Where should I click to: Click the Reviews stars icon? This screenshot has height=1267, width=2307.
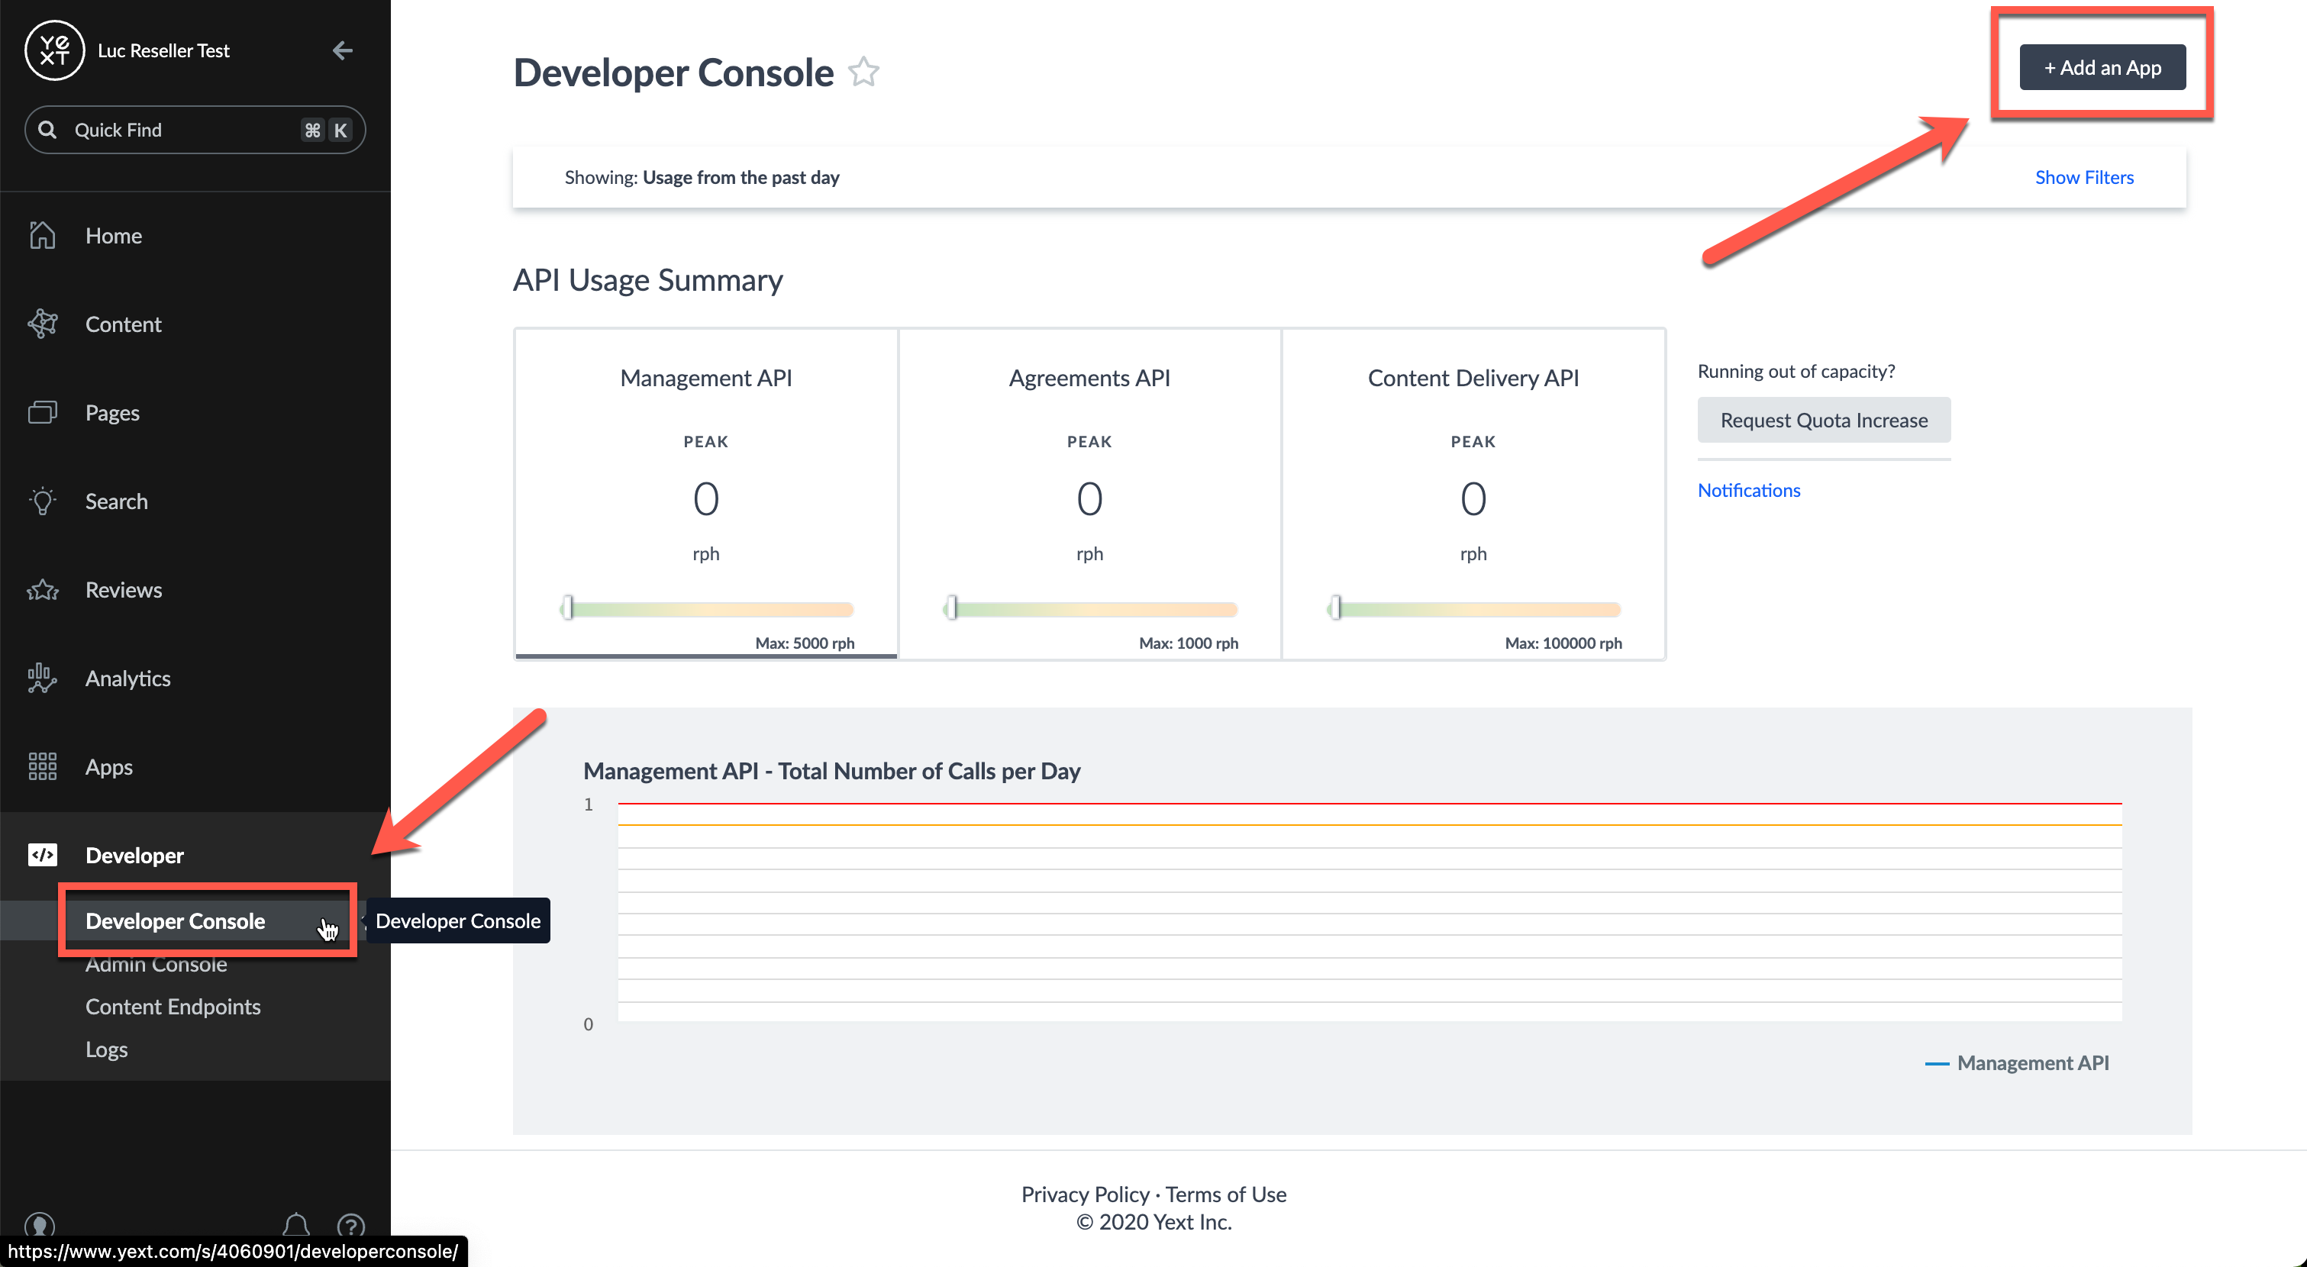pyautogui.click(x=42, y=590)
